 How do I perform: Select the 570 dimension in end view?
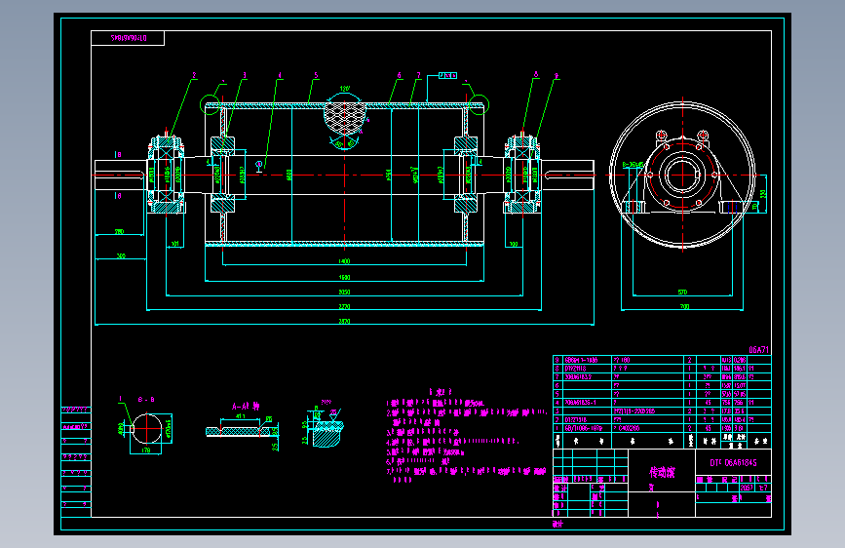tap(683, 293)
